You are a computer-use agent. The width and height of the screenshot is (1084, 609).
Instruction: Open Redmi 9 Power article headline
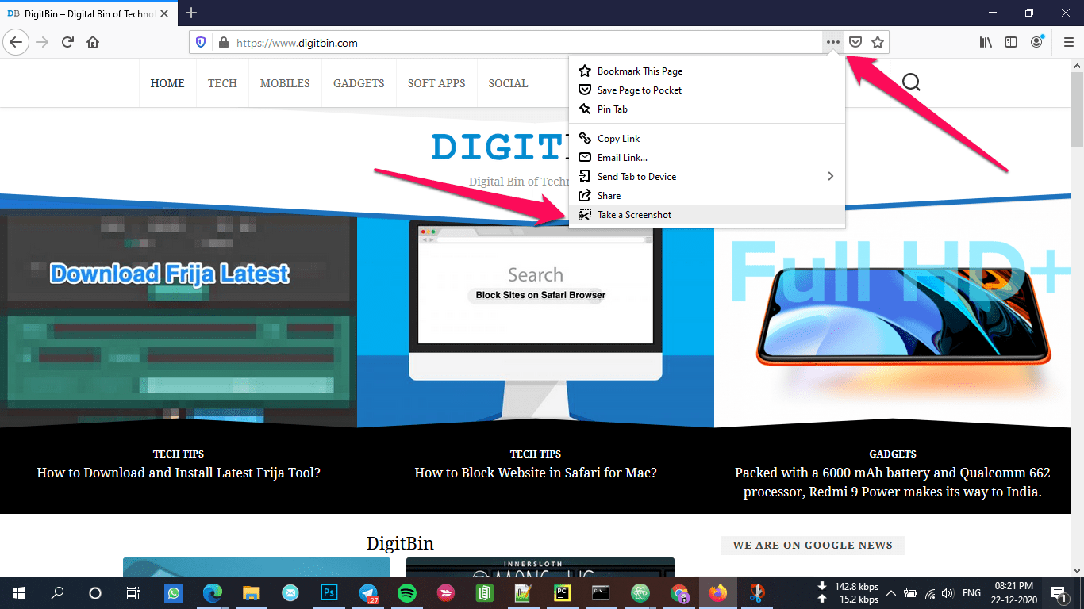pyautogui.click(x=893, y=482)
